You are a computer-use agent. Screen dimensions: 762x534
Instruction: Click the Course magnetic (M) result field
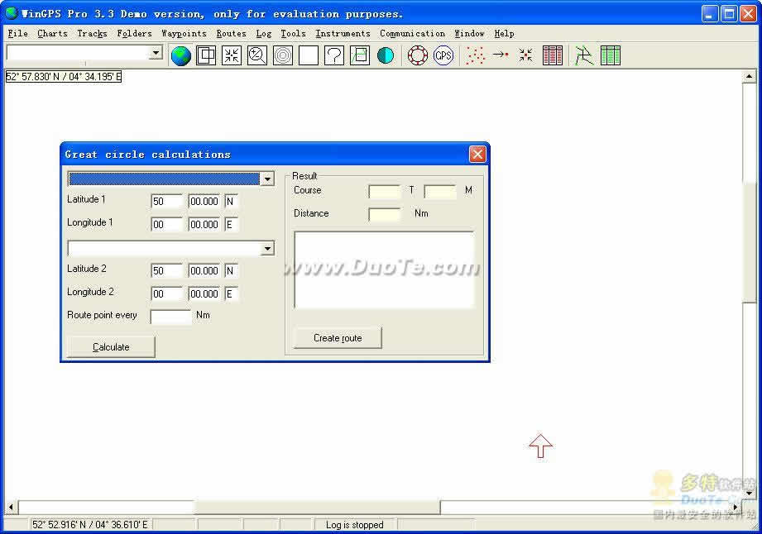(440, 191)
